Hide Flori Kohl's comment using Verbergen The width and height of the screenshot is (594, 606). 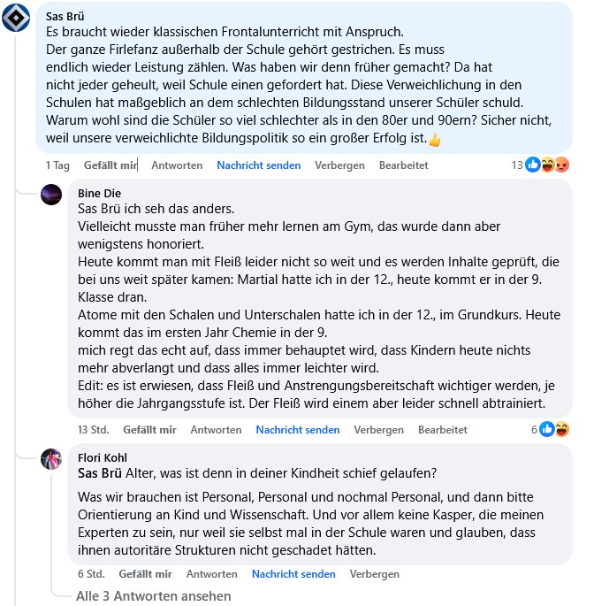click(375, 574)
